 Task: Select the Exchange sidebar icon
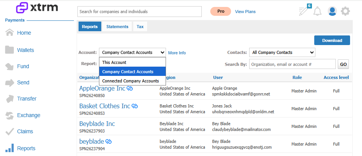tap(10, 116)
